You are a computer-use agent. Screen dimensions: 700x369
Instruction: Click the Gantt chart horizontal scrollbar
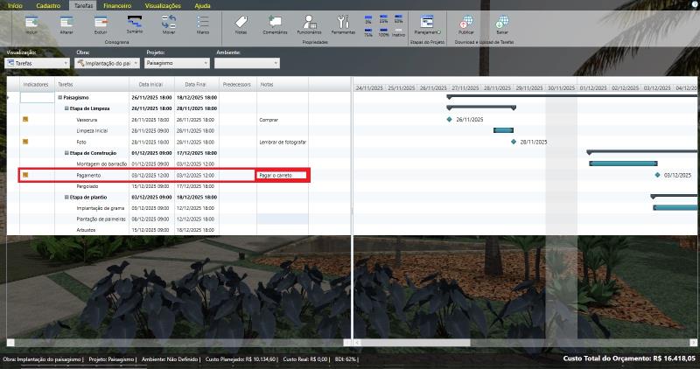point(525,341)
